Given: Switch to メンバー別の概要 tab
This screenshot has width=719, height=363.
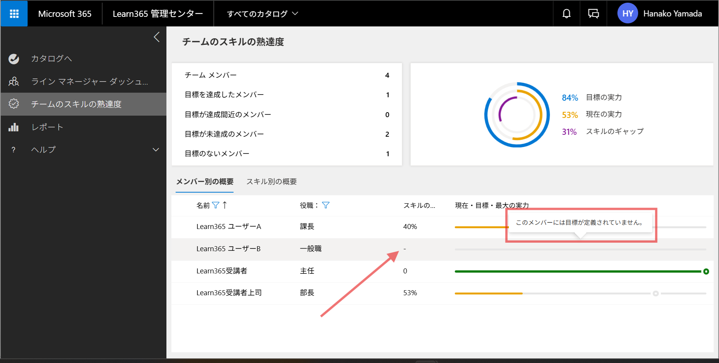Looking at the screenshot, I should click(x=205, y=181).
